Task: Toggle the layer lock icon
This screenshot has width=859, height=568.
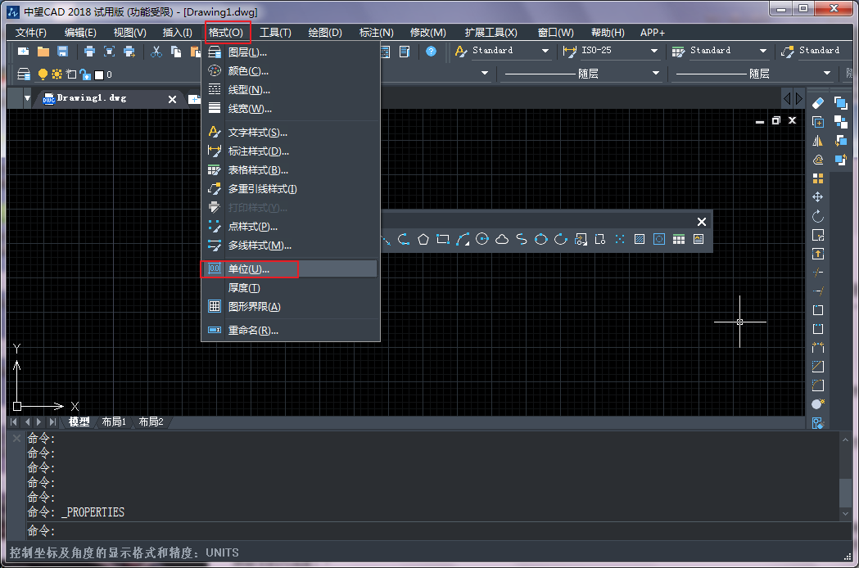Action: [x=84, y=74]
